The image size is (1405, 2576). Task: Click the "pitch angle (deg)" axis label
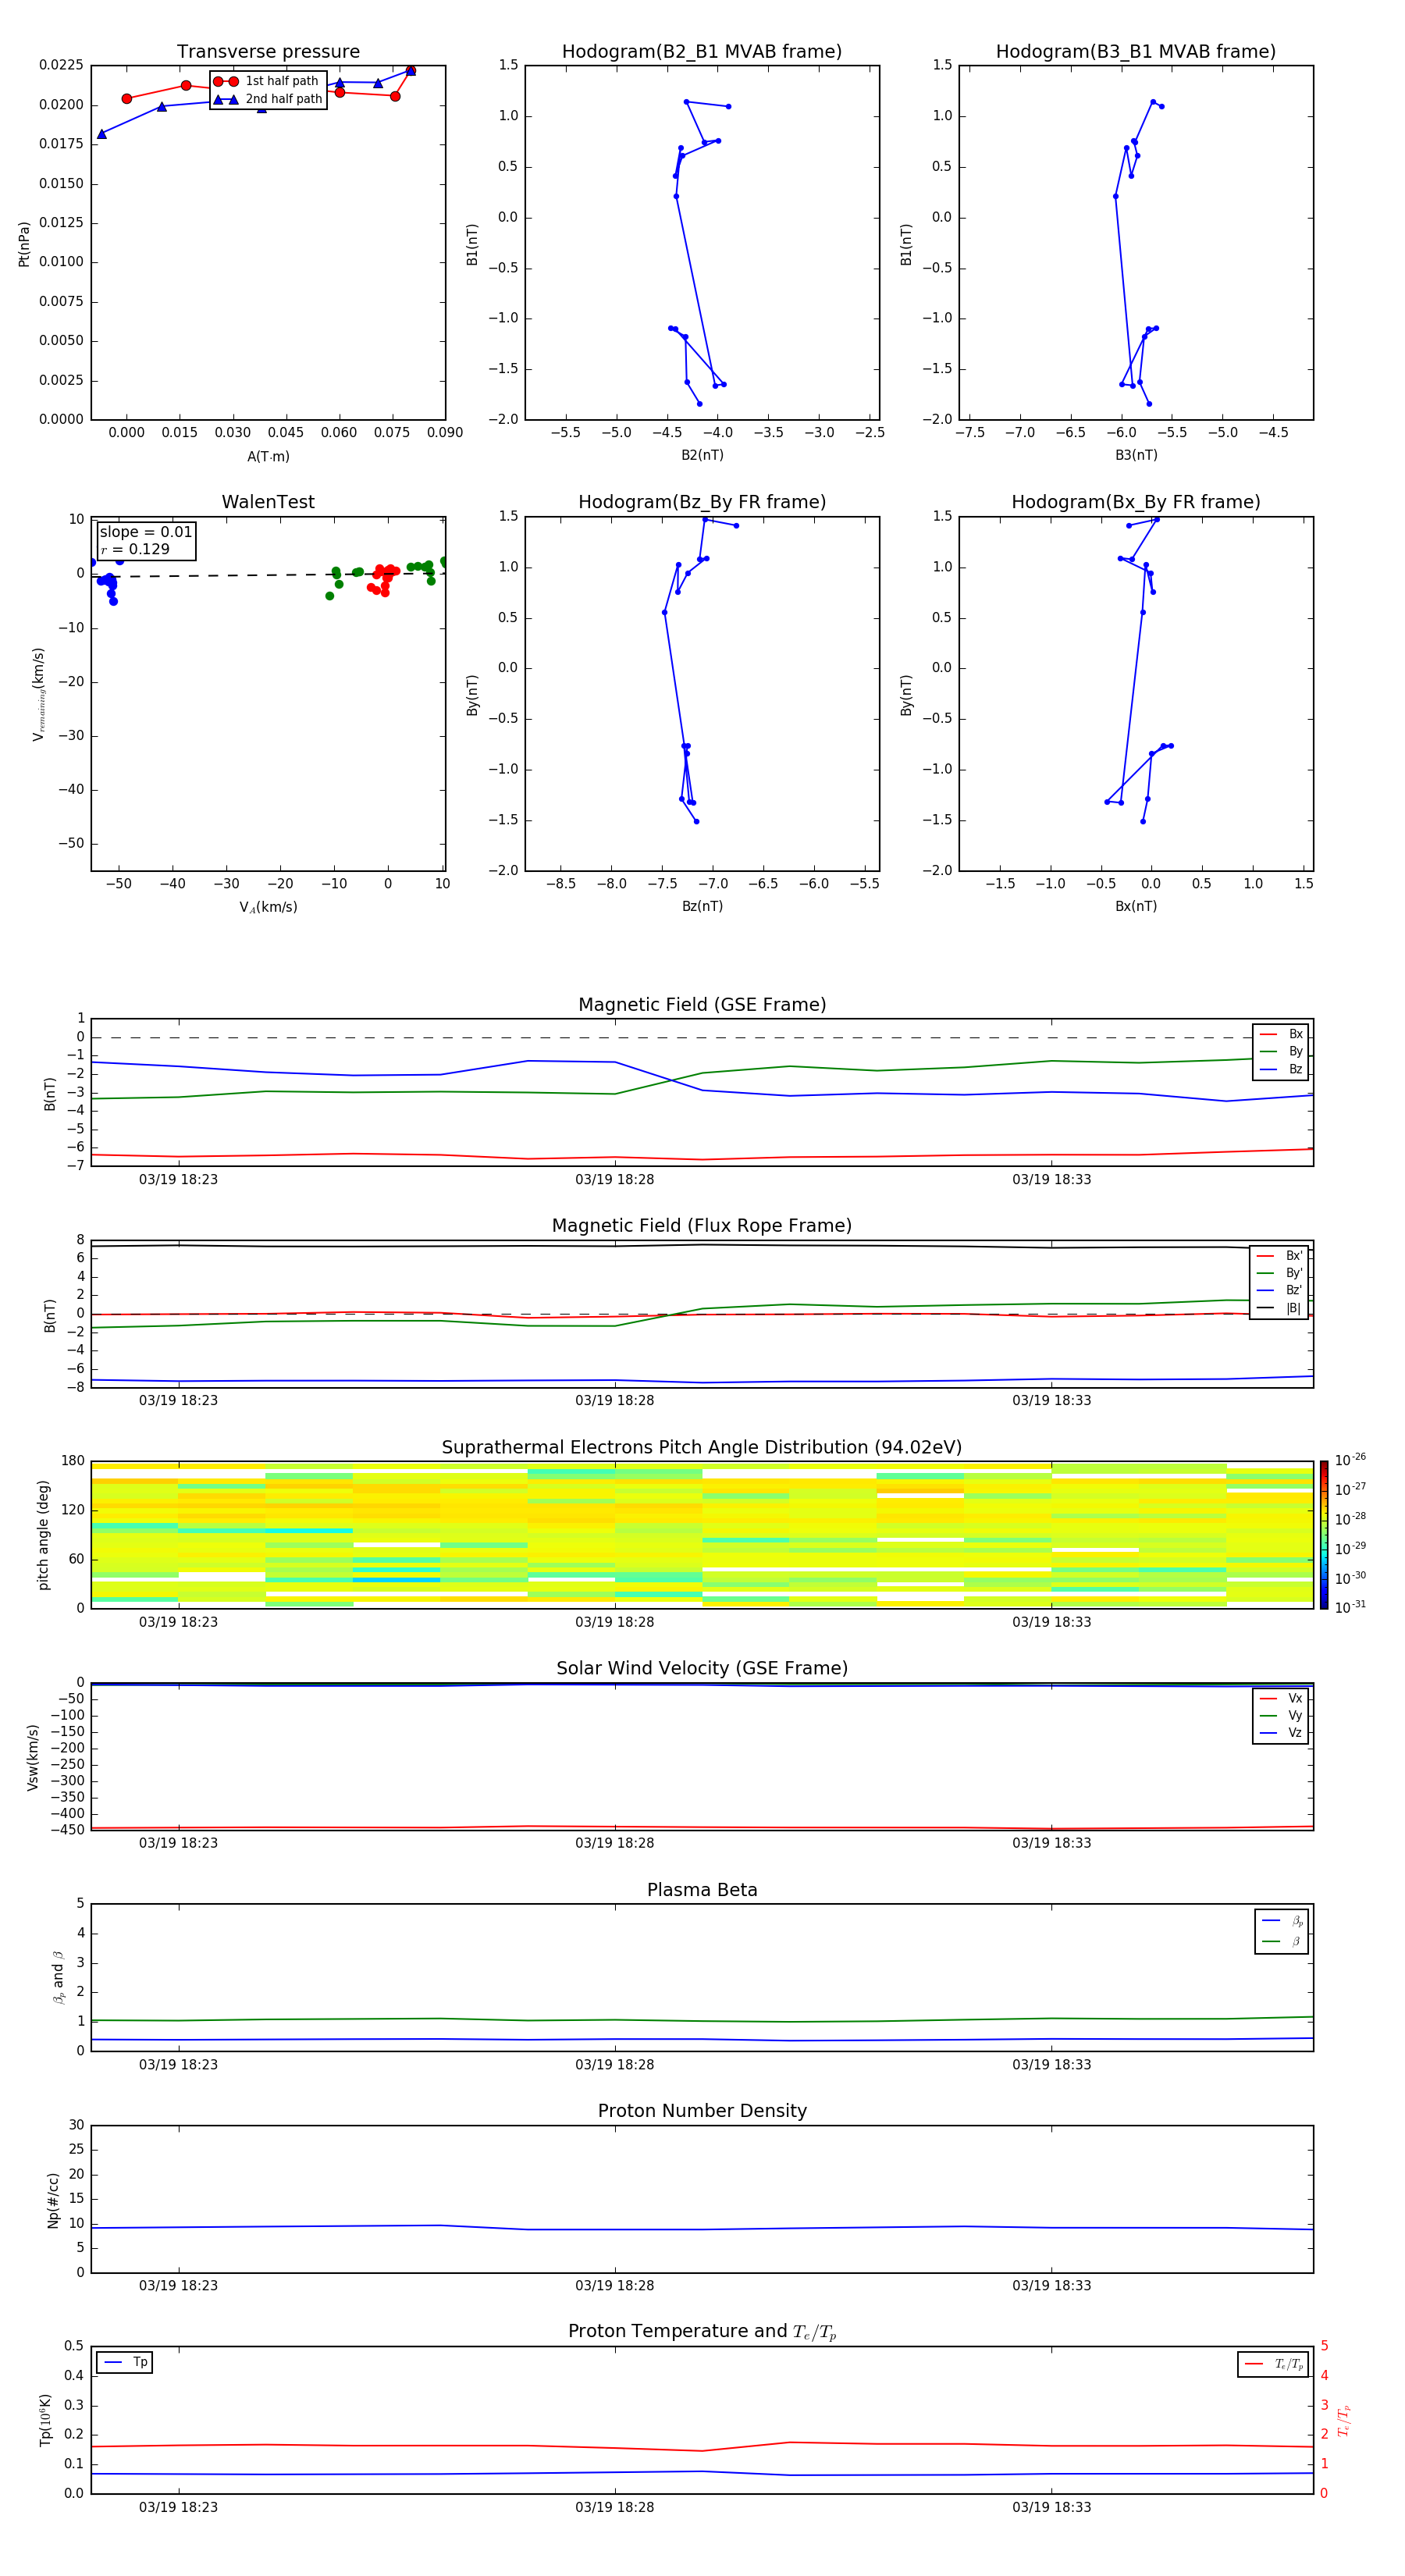click(43, 1535)
